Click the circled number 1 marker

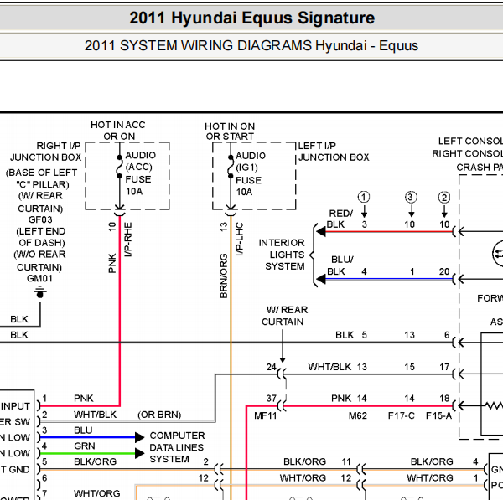tap(364, 197)
